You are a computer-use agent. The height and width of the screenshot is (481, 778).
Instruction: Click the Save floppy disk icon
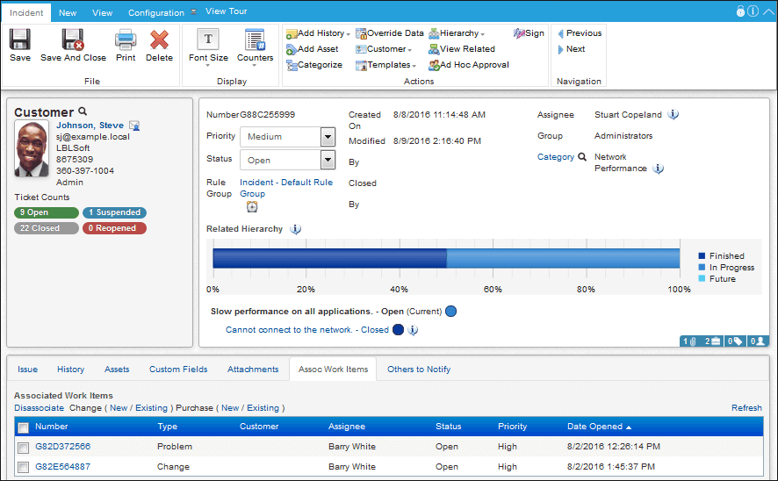tap(20, 39)
